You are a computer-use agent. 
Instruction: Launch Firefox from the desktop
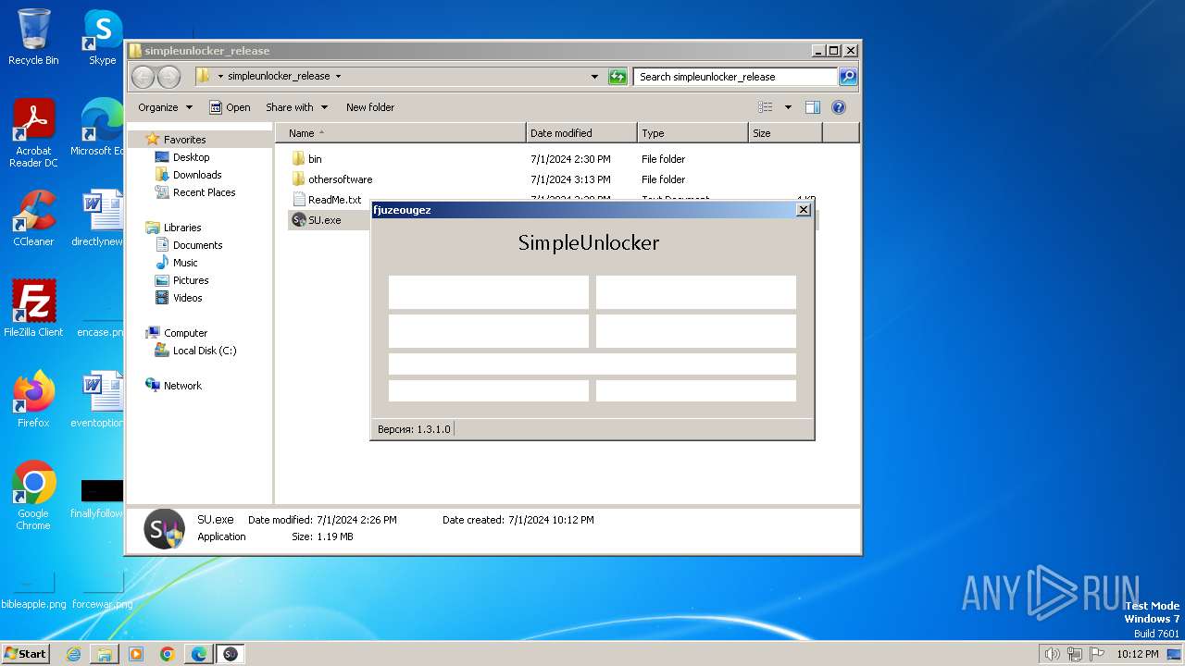click(33, 399)
